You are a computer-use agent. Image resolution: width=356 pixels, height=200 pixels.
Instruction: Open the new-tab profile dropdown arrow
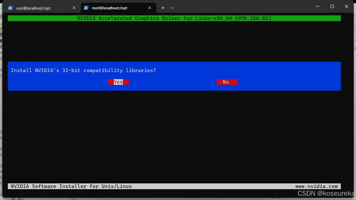tap(172, 8)
